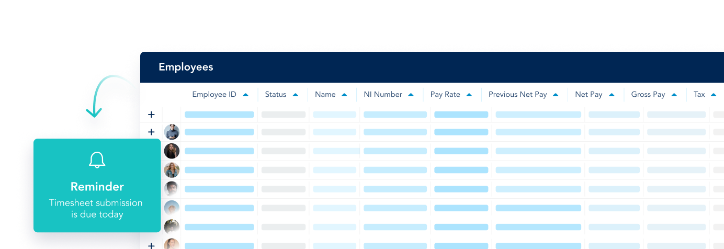This screenshot has height=249, width=724.
Task: Click the Gross Pay column header text
Action: click(648, 95)
